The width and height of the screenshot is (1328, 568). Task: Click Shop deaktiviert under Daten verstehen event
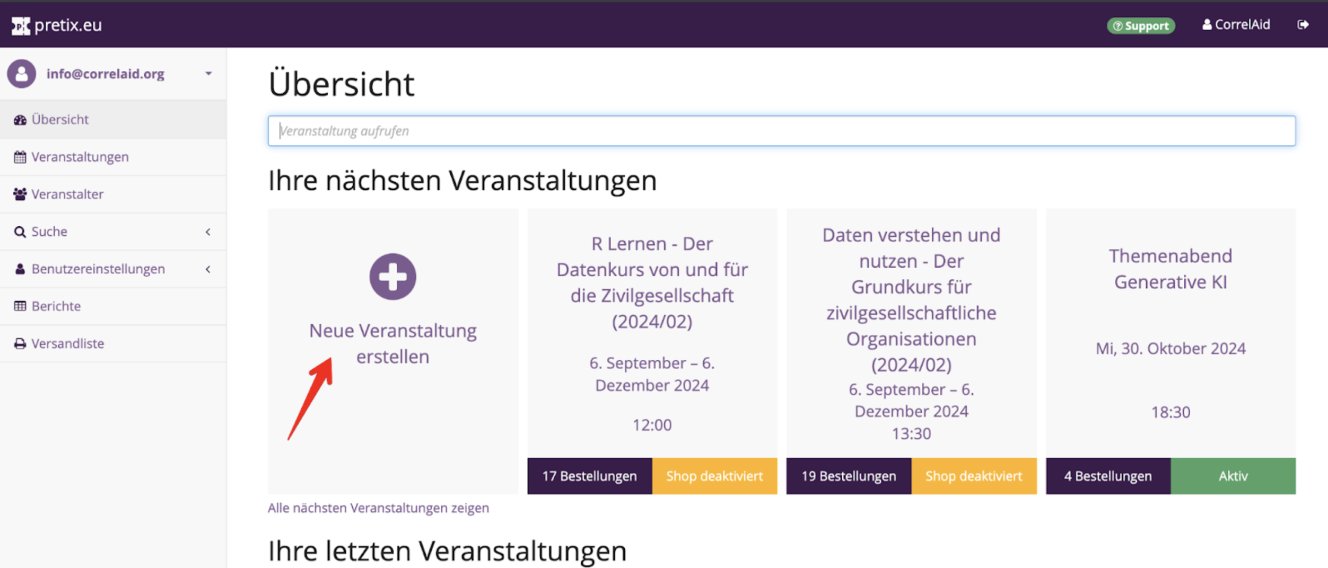[x=973, y=476]
